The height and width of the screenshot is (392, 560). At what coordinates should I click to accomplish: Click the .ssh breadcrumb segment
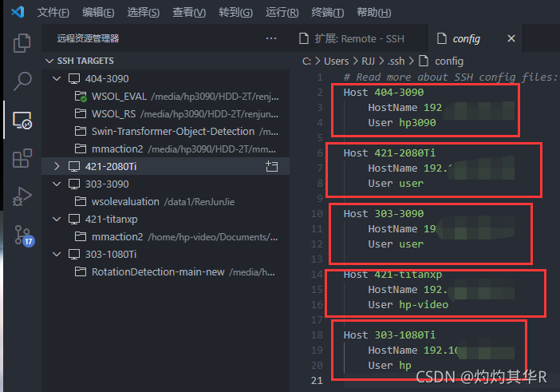click(396, 61)
